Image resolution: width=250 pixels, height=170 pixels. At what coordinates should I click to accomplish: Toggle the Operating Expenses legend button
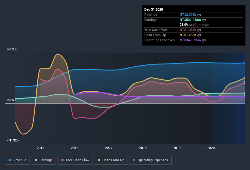(150, 160)
